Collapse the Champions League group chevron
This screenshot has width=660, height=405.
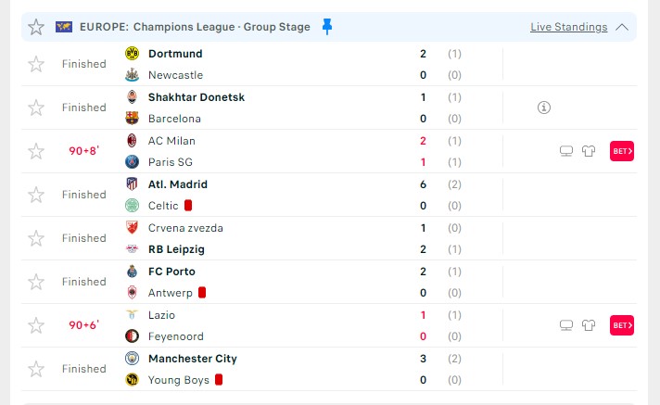pyautogui.click(x=622, y=28)
